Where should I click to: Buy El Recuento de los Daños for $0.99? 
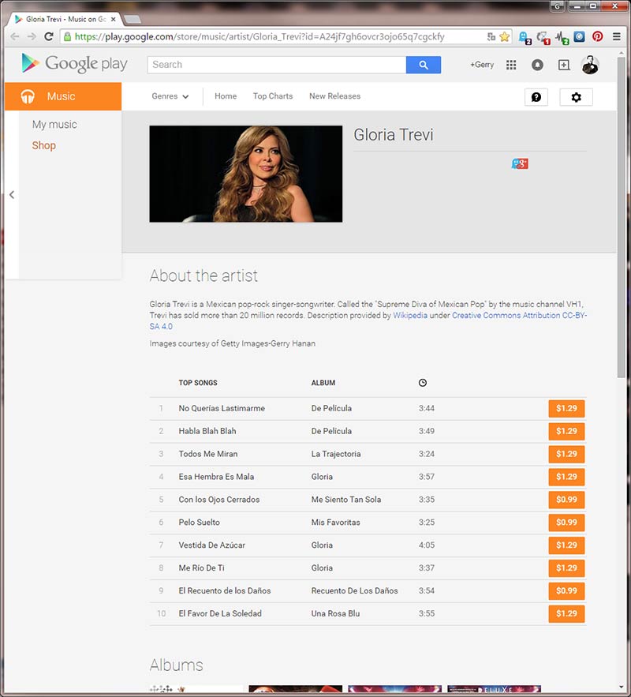[566, 590]
